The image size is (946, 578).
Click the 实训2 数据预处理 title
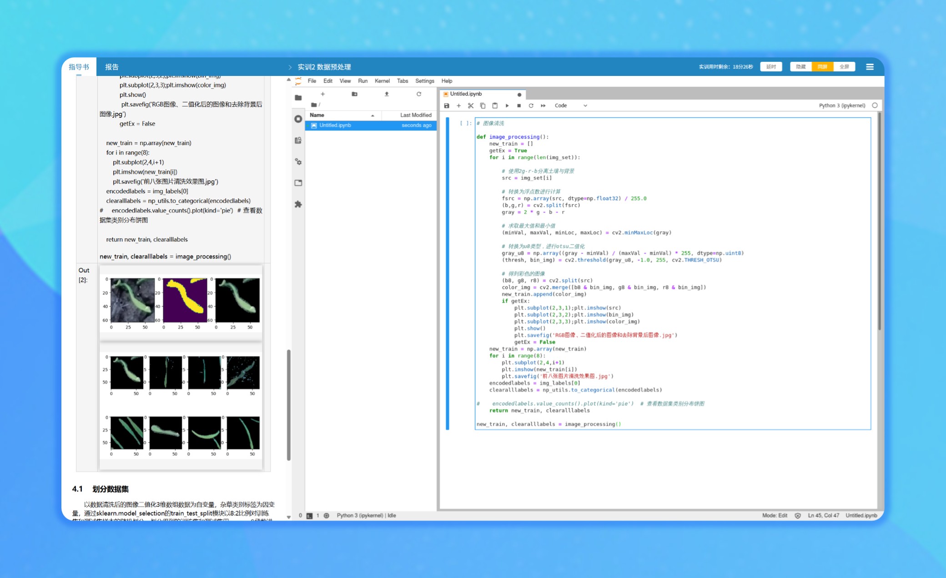pos(324,67)
